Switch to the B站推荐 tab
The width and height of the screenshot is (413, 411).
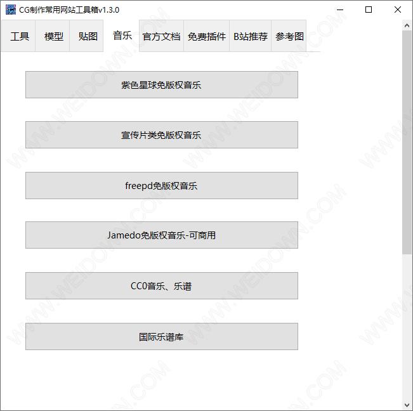coord(251,36)
